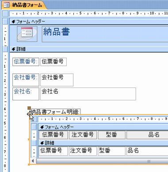Image resolution: width=168 pixels, height=172 pixels.
Task: Select the 注文番号 column header label in subform
Action: (x=83, y=135)
